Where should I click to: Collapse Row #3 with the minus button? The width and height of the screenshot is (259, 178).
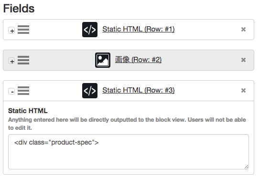click(x=11, y=91)
